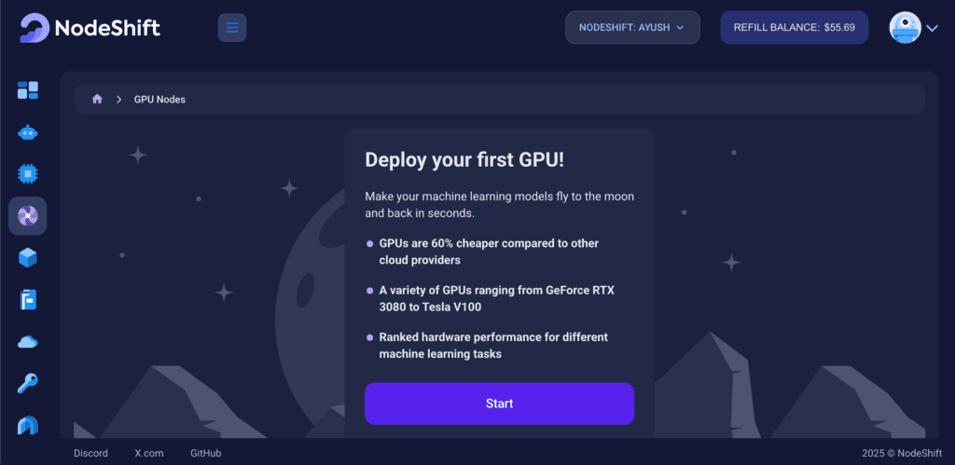Viewport: 955px width, 465px height.
Task: Go to home via breadcrumb house icon
Action: pos(97,100)
